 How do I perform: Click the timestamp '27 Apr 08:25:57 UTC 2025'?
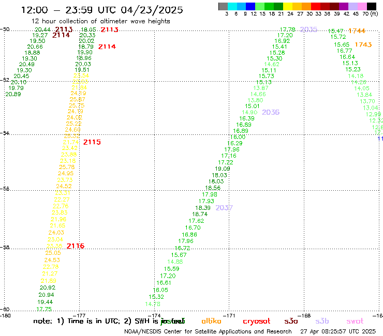tap(338, 331)
